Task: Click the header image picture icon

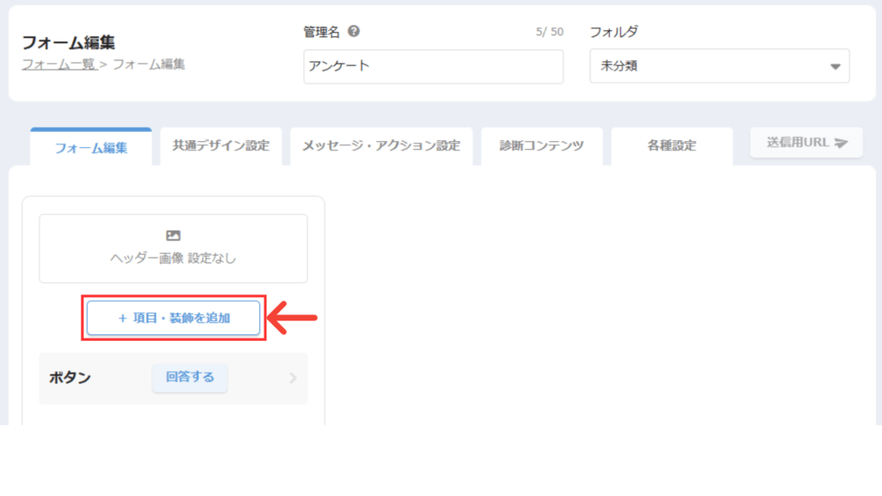Action: coord(173,235)
